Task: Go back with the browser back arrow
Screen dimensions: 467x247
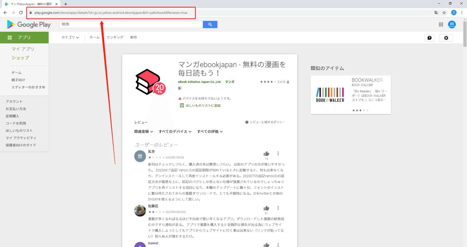Action: pos(5,12)
